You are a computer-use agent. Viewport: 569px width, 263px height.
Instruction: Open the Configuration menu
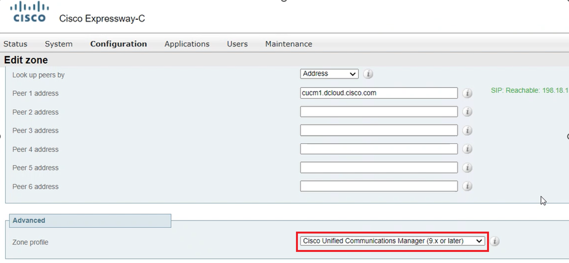click(x=118, y=44)
